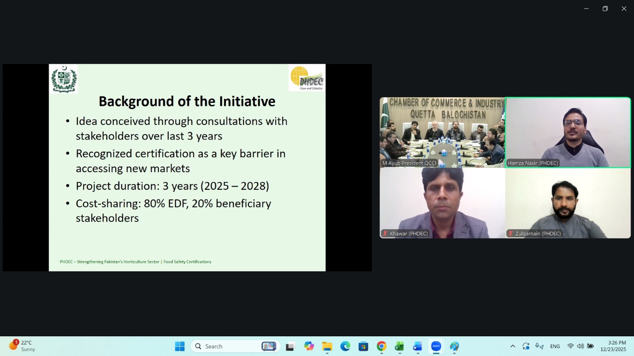The image size is (634, 356).
Task: Open the Paint app icon in taskbar
Action: click(454, 347)
